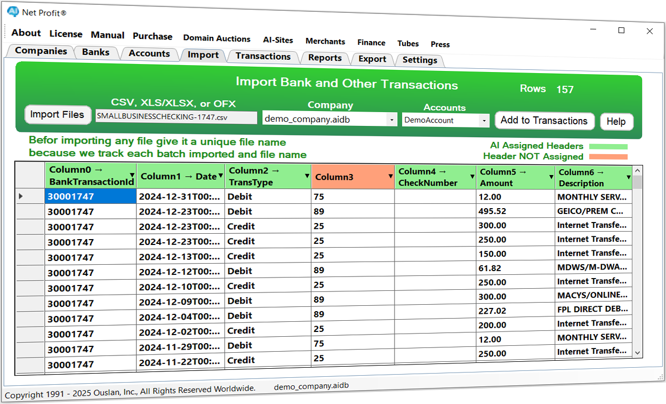Switch to the Accounts tab
The image size is (666, 404).
(149, 53)
